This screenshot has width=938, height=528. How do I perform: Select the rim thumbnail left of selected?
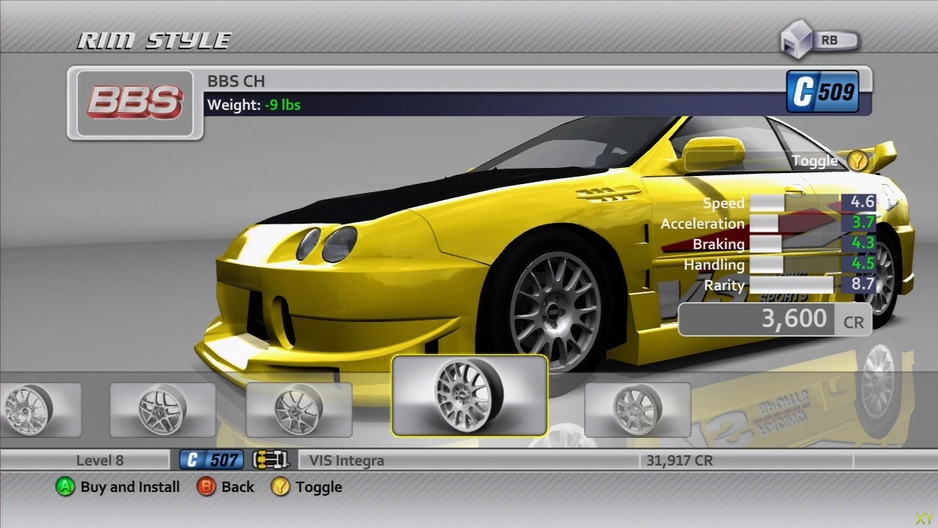point(299,409)
